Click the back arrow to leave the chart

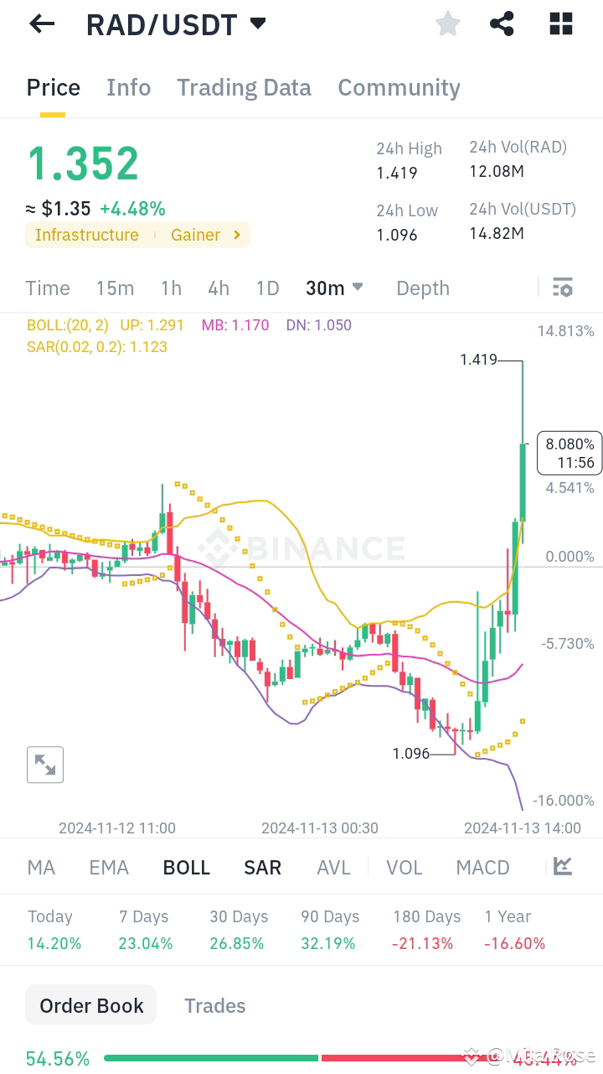(x=40, y=23)
